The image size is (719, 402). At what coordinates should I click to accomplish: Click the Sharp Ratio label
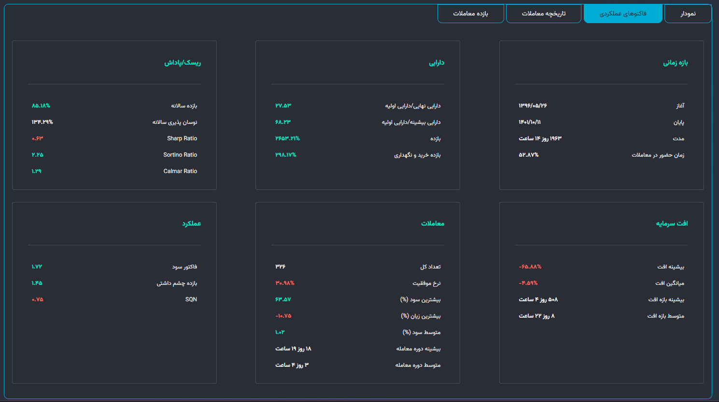pos(182,138)
